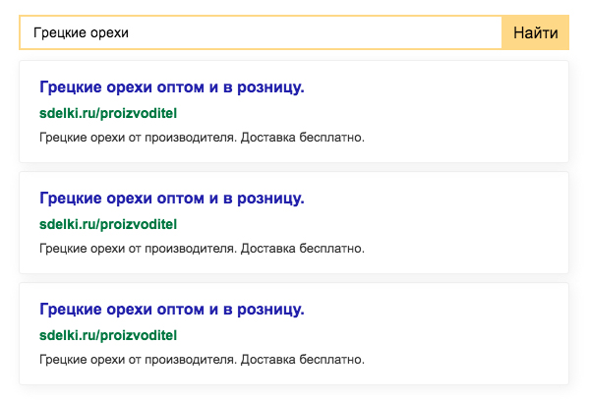Follow the second result's green sdelki.ru/proizvoditel URL
Screen dimensions: 589x402
pyautogui.click(x=108, y=224)
